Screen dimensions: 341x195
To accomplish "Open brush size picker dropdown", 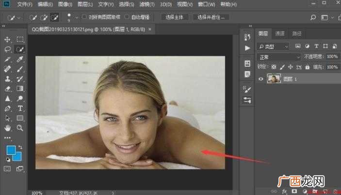I will pos(77,17).
